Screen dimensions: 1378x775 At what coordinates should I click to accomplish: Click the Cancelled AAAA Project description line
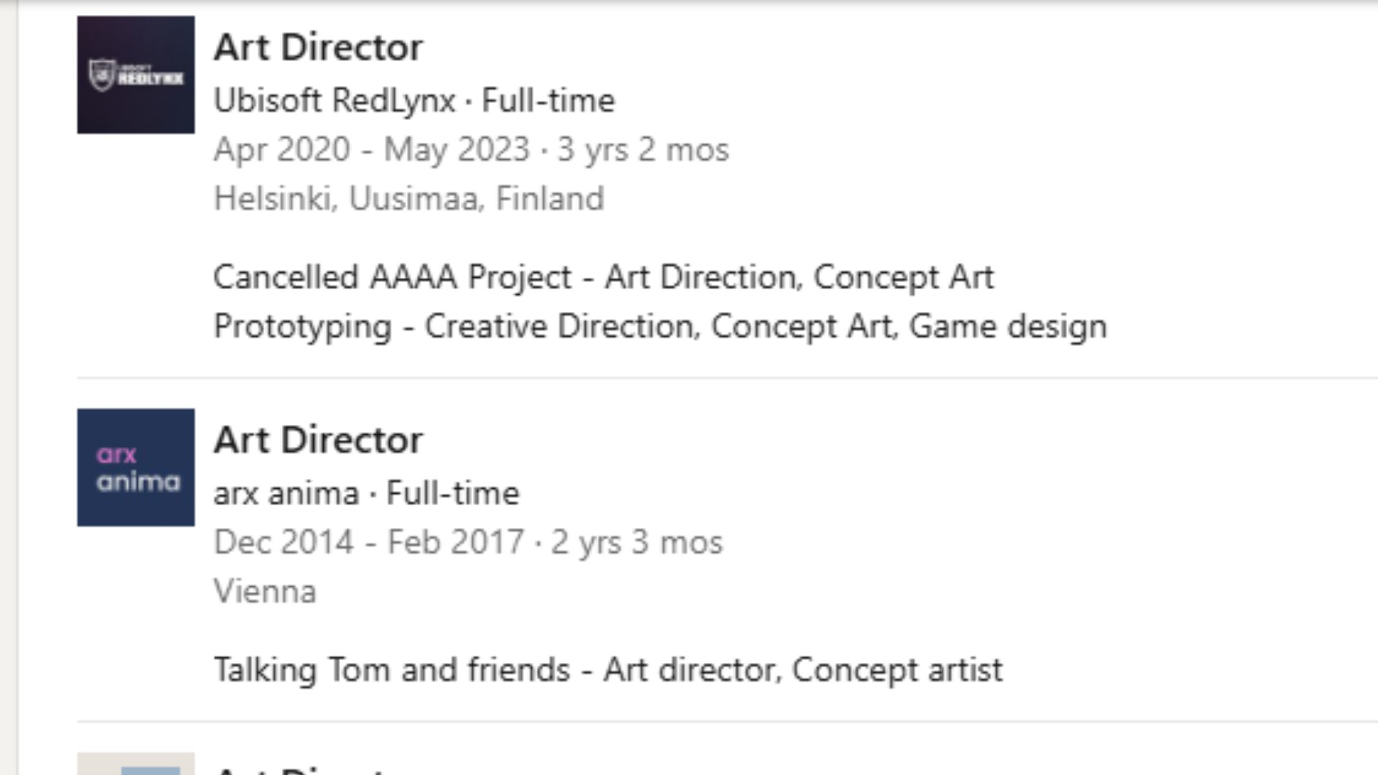(x=603, y=278)
